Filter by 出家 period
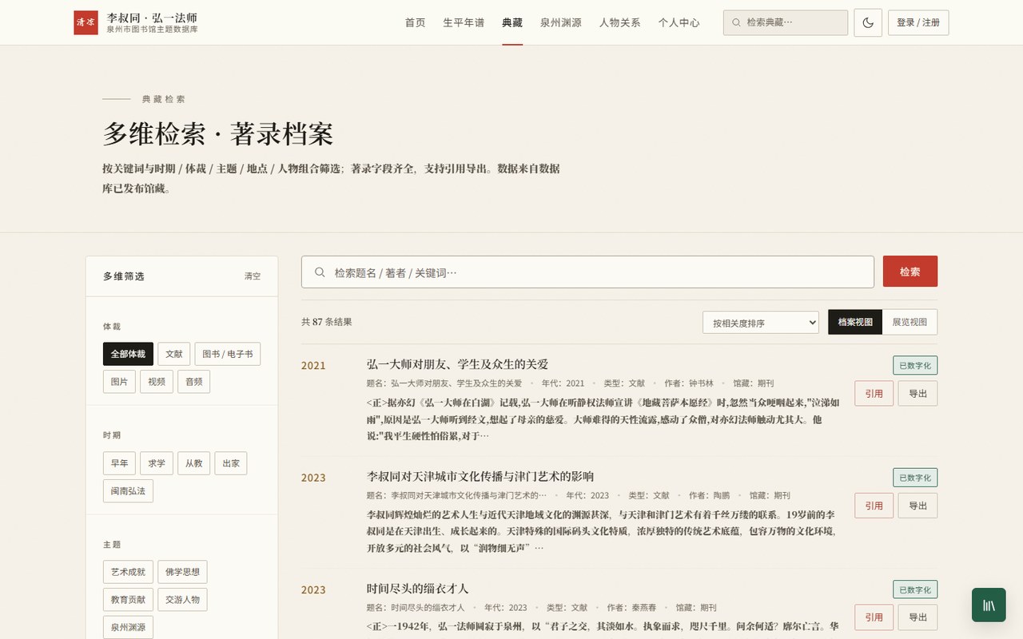The height and width of the screenshot is (639, 1023). [x=231, y=463]
